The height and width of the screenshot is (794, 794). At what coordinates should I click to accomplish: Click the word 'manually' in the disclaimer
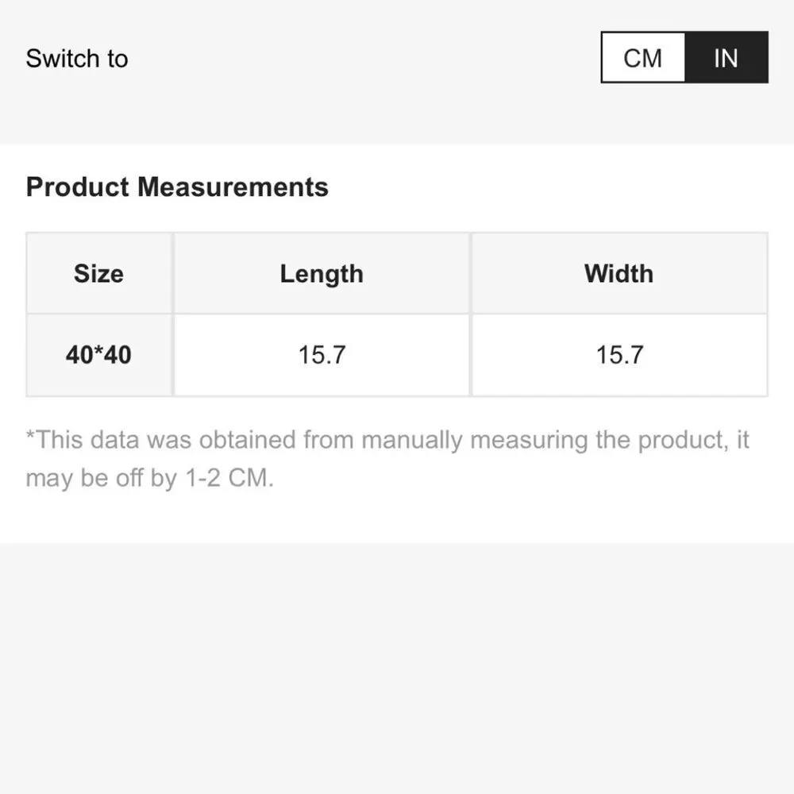(x=411, y=440)
